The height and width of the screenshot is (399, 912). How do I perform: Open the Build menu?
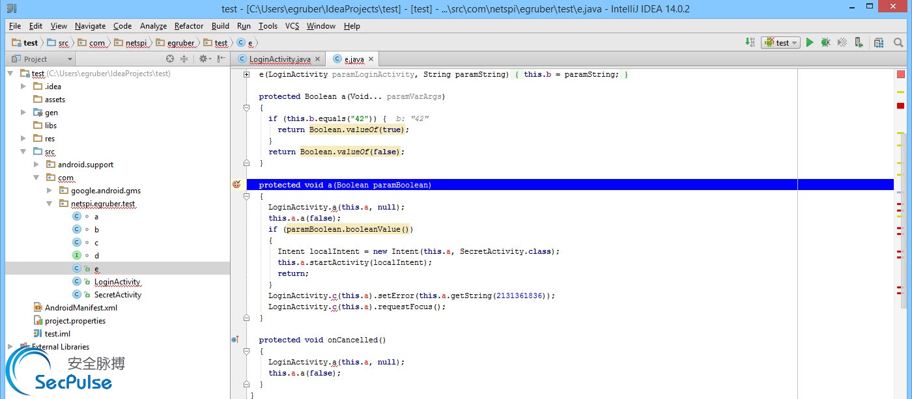220,26
